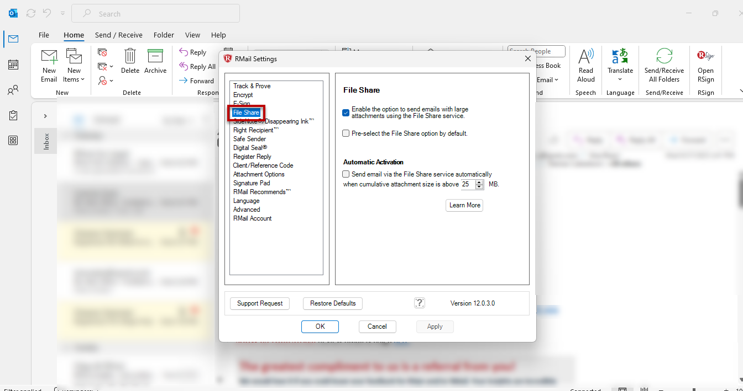This screenshot has height=391, width=743.
Task: Open Calendar view in the sidebar
Action: point(13,65)
